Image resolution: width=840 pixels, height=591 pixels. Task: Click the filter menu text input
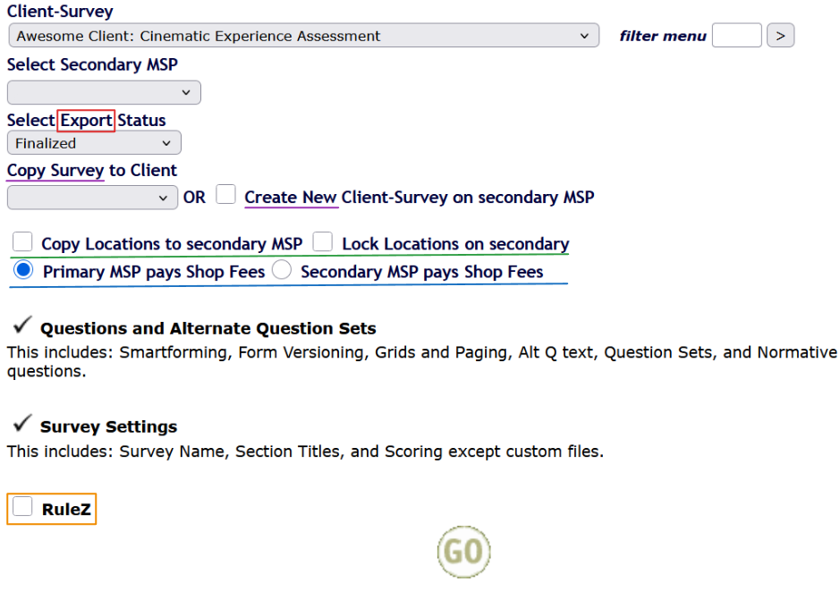pos(736,36)
